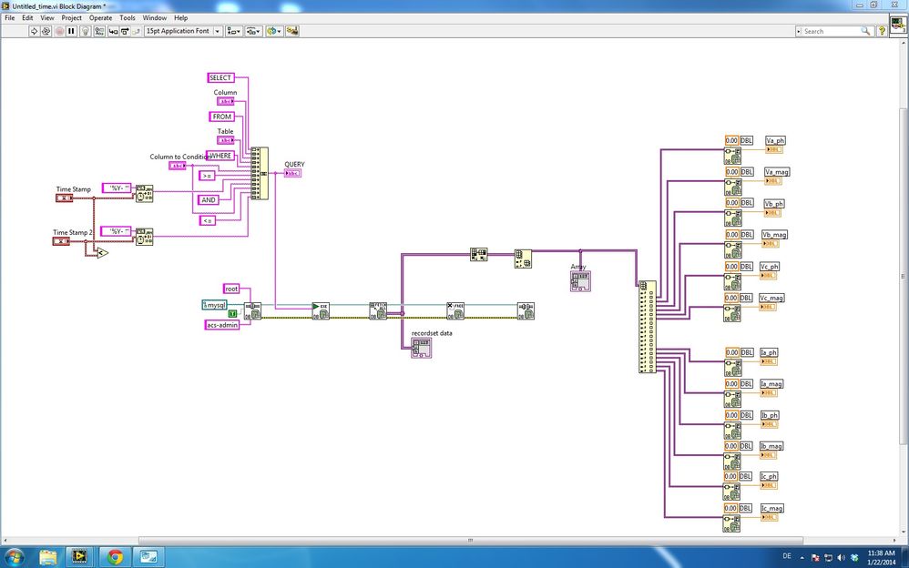This screenshot has width=909, height=568.
Task: Open the Project menu
Action: [x=71, y=18]
